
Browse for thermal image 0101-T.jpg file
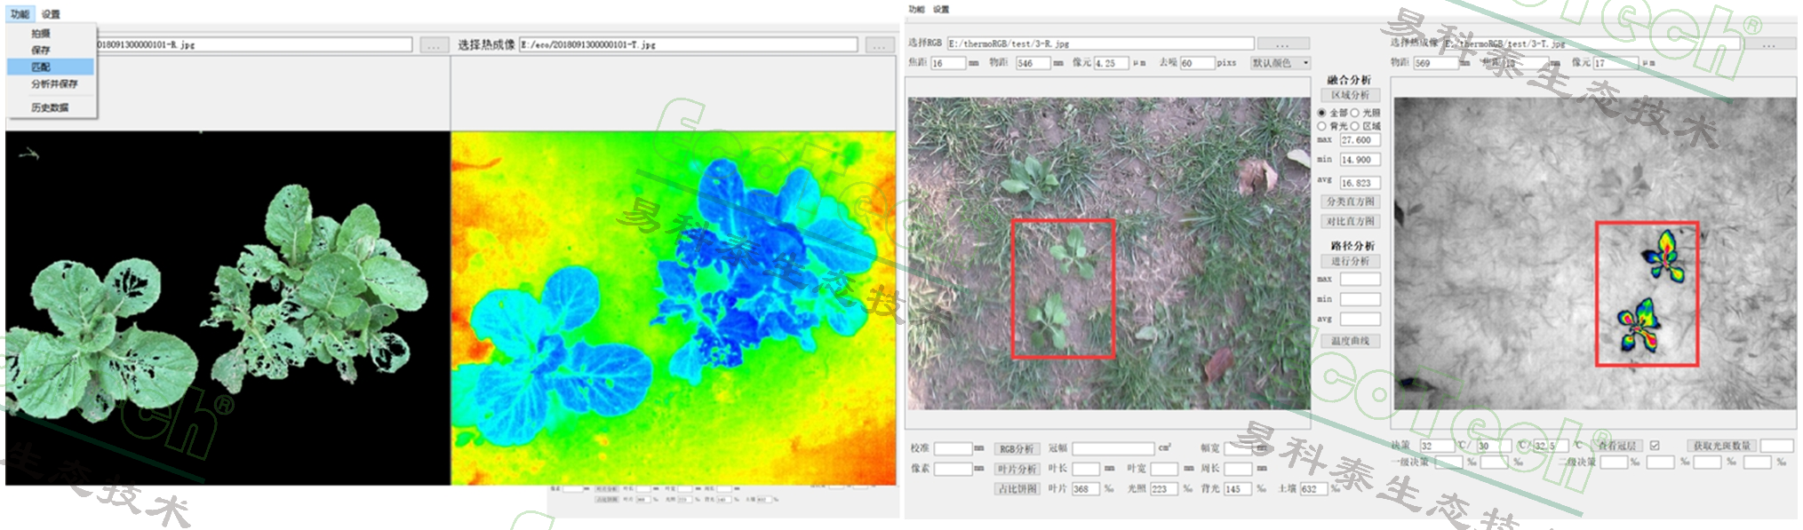pyautogui.click(x=879, y=44)
